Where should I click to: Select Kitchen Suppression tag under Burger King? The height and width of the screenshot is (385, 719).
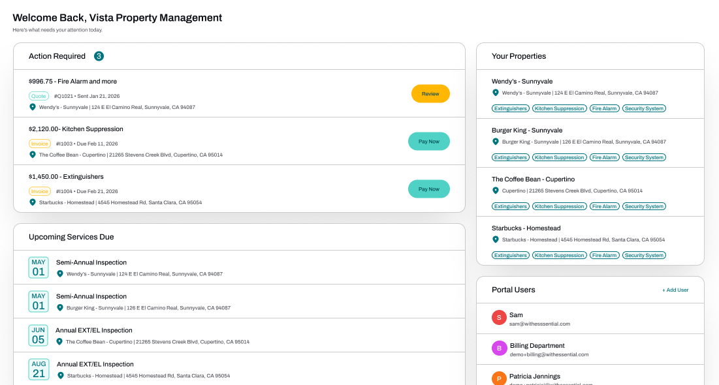tap(560, 157)
